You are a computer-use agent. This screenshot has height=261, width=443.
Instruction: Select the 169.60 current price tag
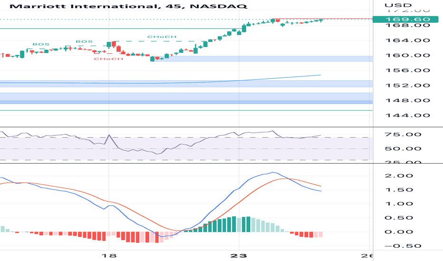pyautogui.click(x=405, y=19)
